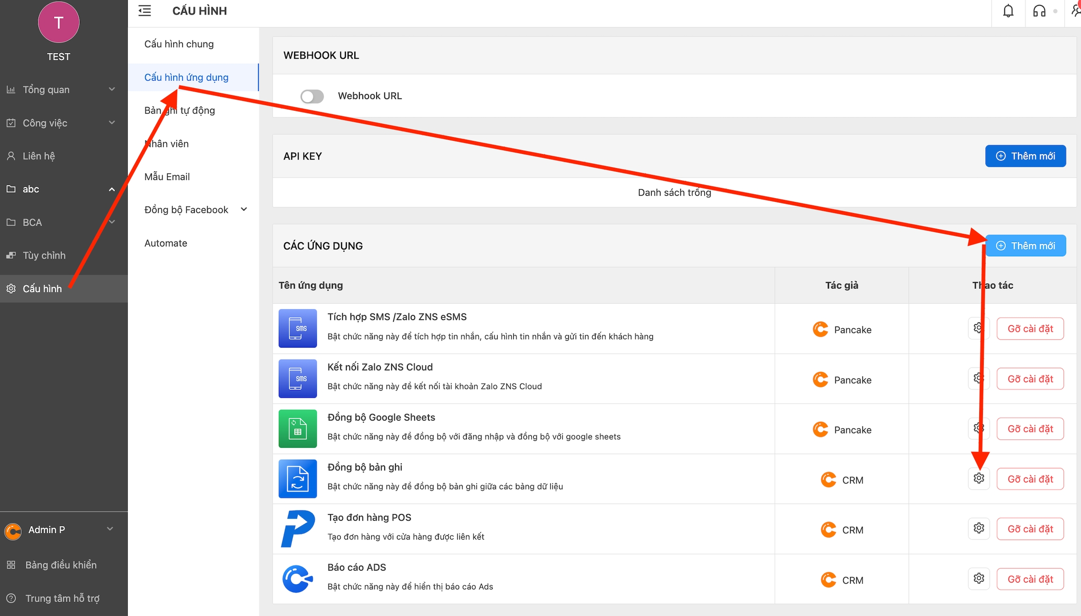Image resolution: width=1081 pixels, height=616 pixels.
Task: Go to Automate configuration section
Action: click(166, 243)
